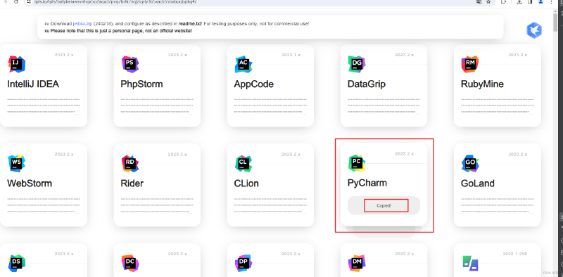Click the DataGrip DG logo icon
Screen dimensions: 563x277
[x=357, y=65]
